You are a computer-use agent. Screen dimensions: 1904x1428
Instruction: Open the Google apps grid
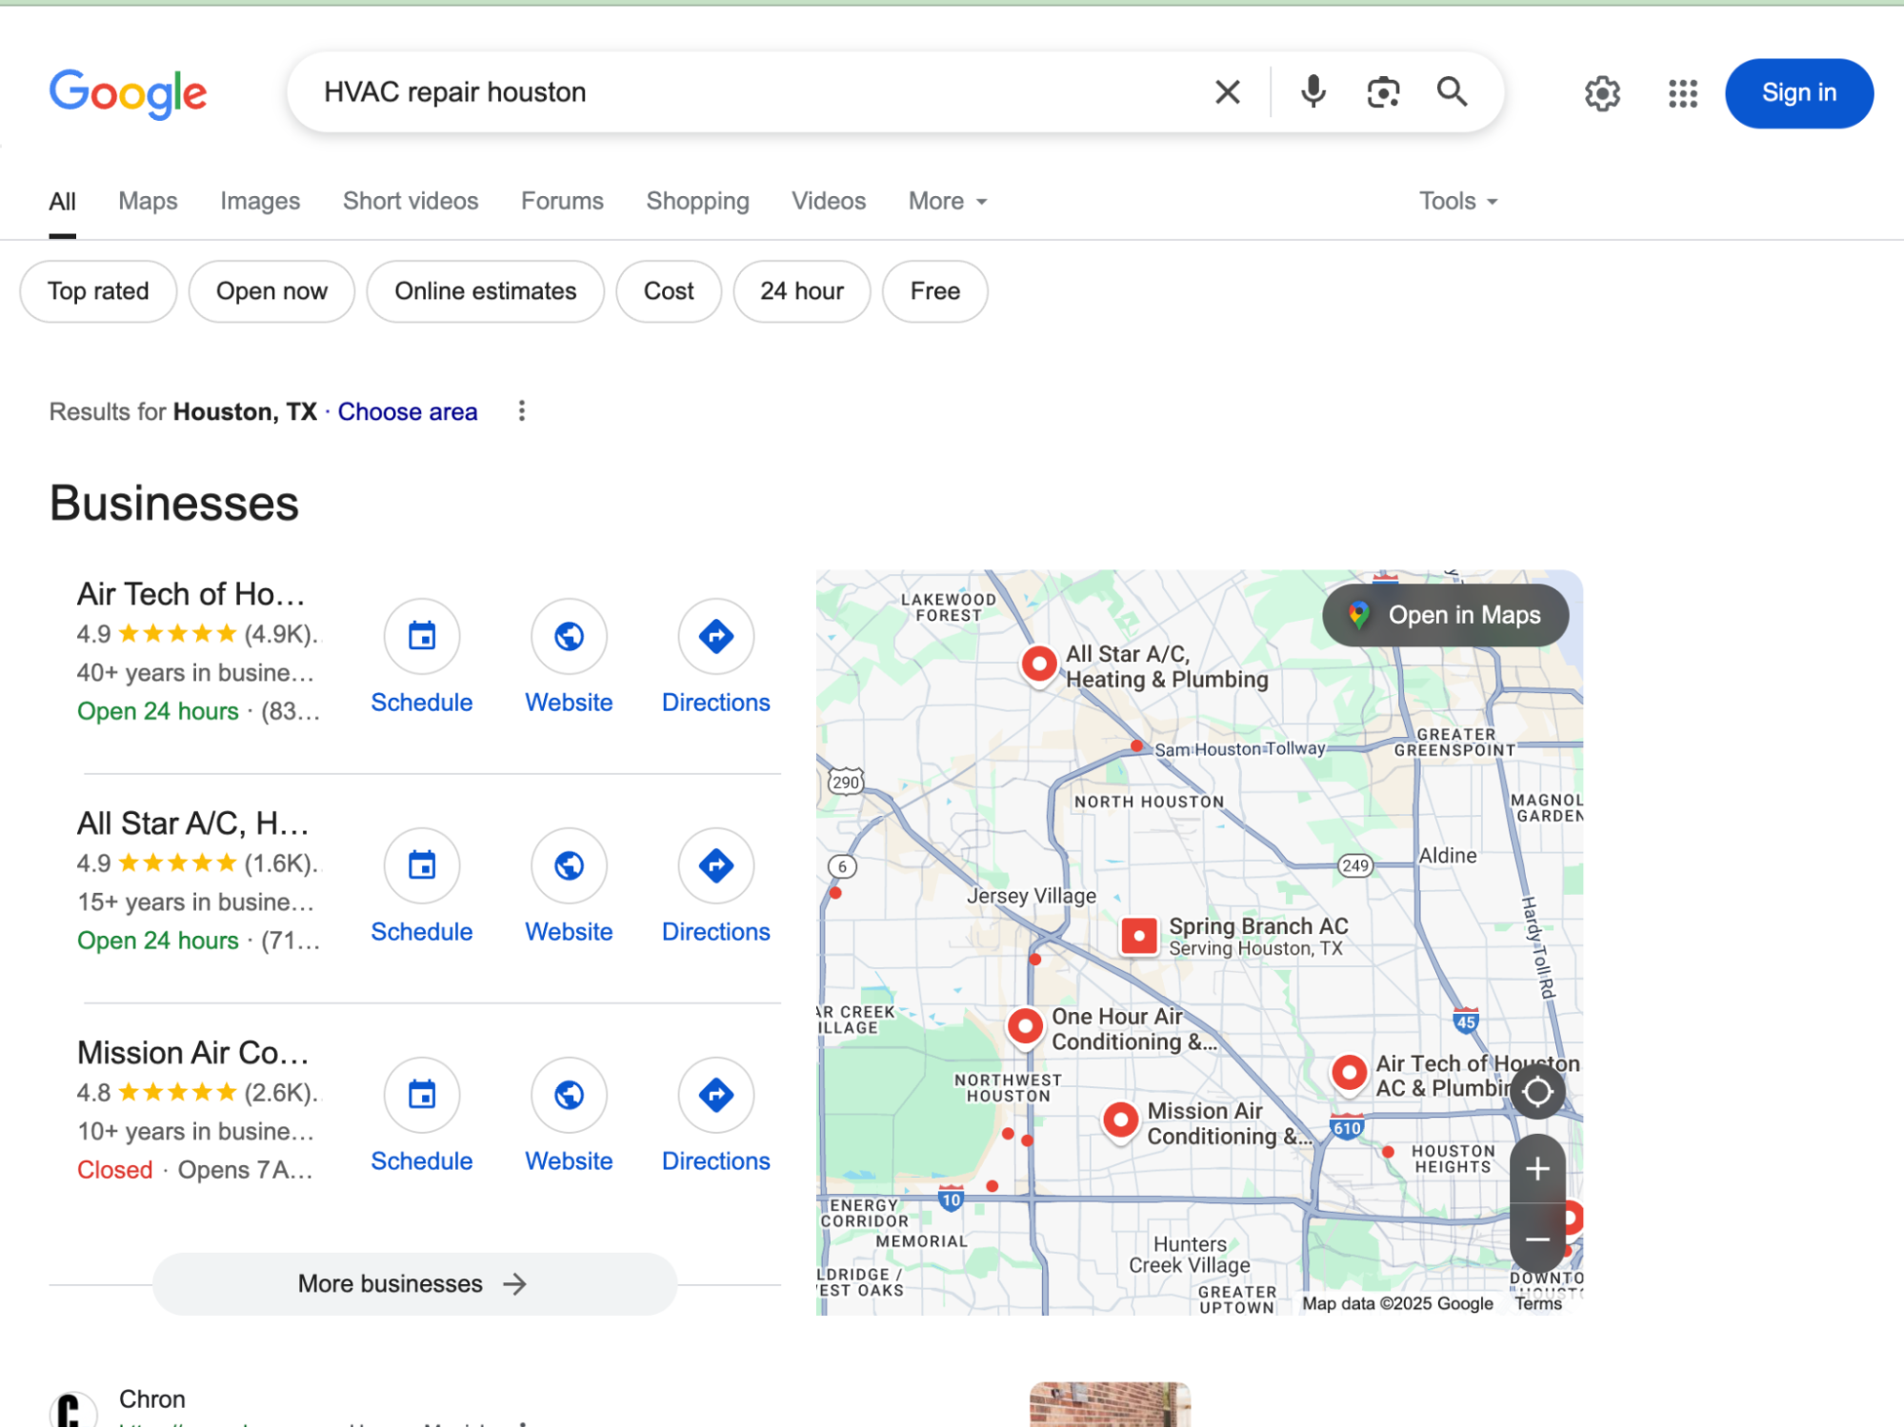tap(1682, 92)
